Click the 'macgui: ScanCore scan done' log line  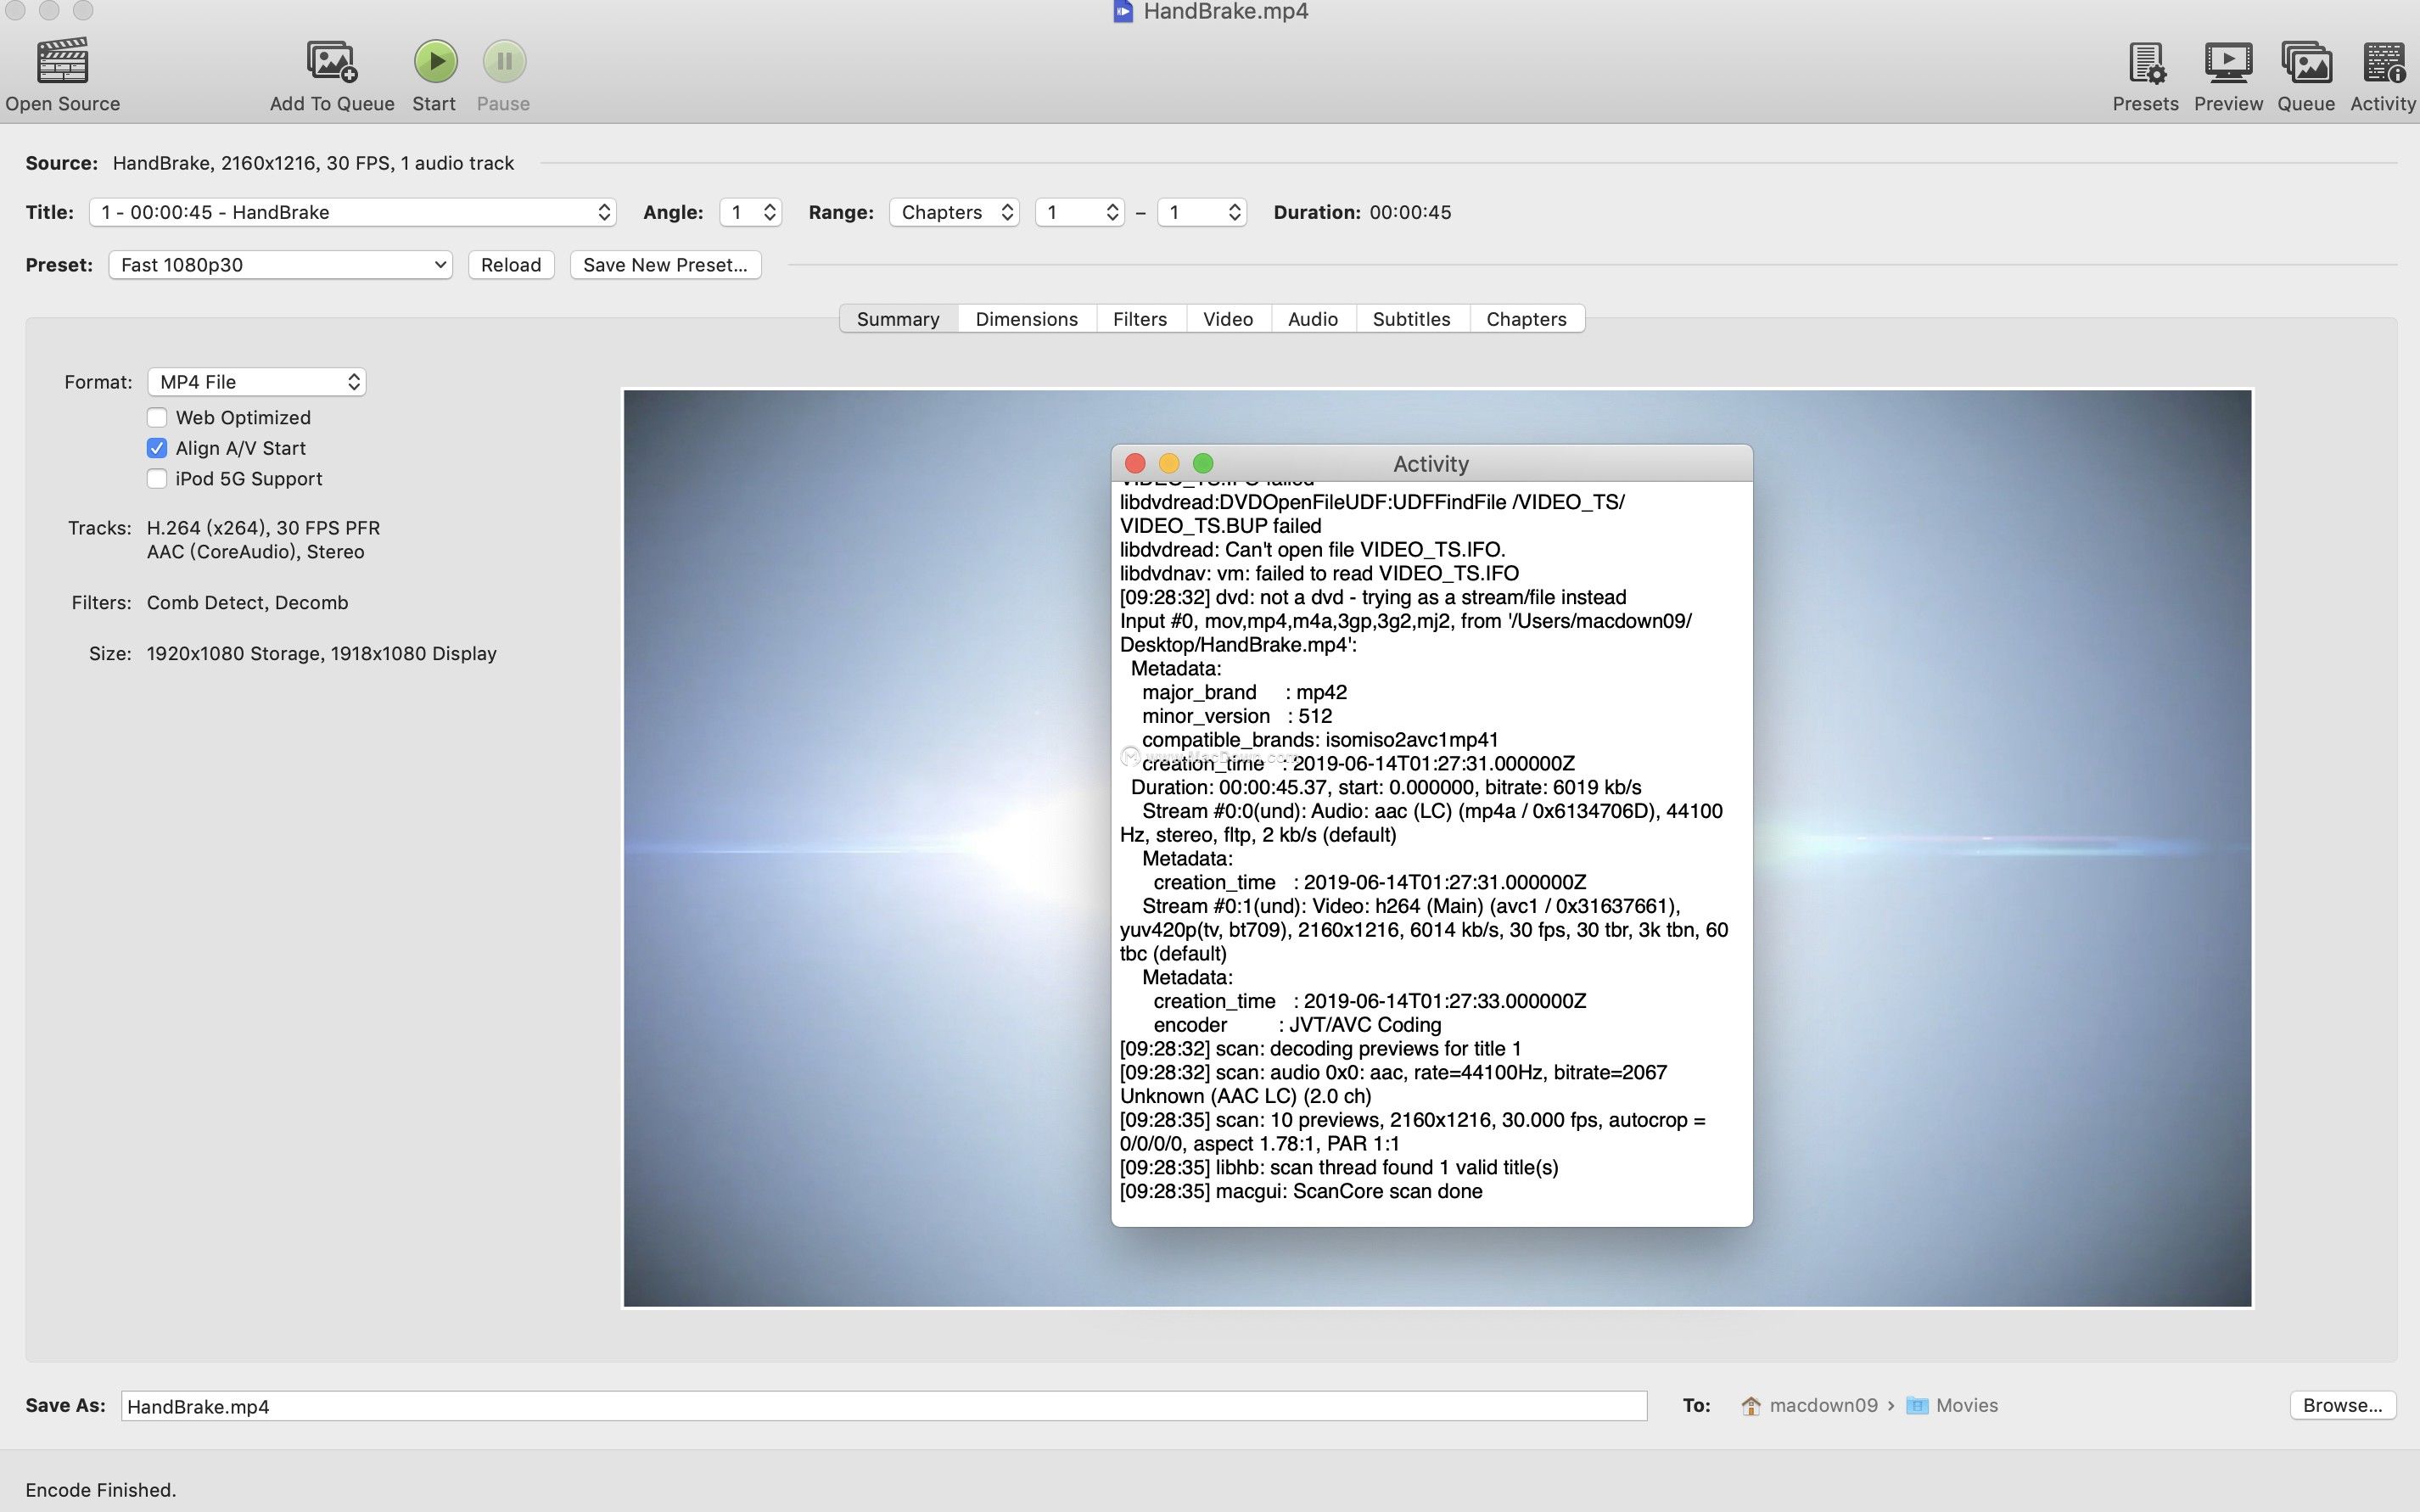coord(1301,1191)
